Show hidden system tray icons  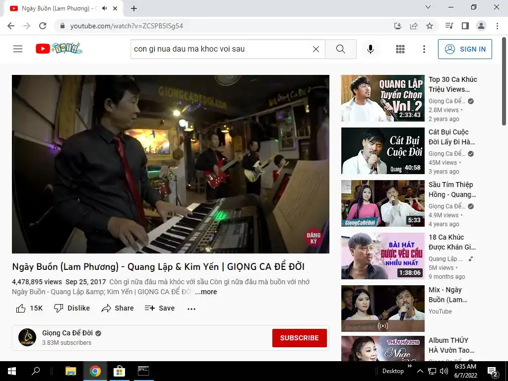pyautogui.click(x=420, y=371)
